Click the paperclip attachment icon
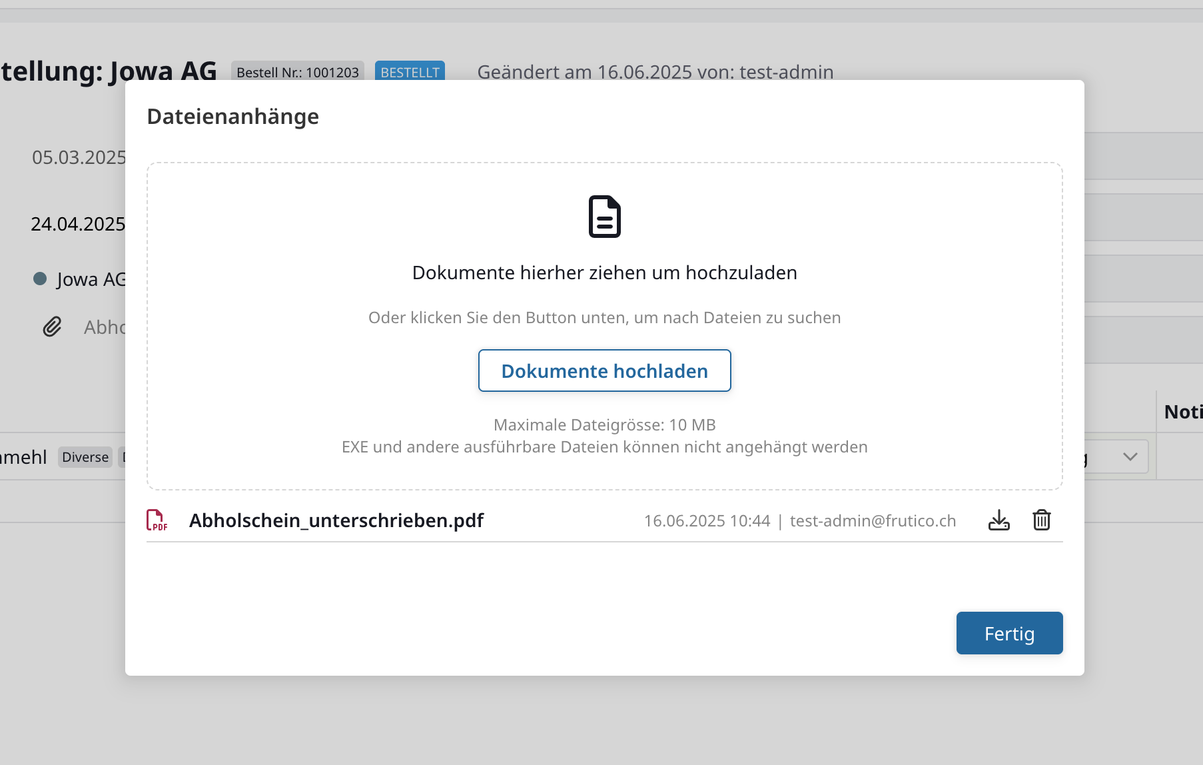This screenshot has height=765, width=1203. point(52,327)
